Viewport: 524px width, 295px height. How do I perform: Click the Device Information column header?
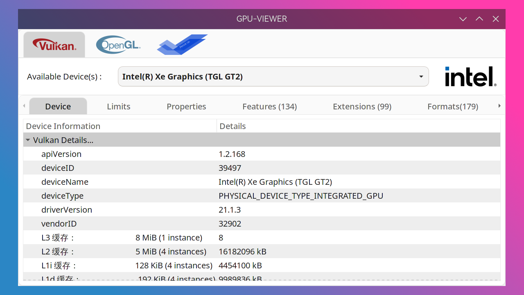[63, 126]
